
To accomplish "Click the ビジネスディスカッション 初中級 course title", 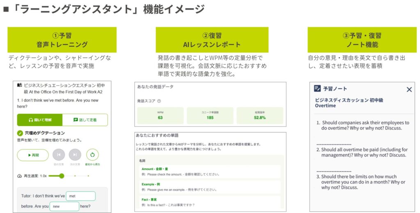I will coord(349,100).
